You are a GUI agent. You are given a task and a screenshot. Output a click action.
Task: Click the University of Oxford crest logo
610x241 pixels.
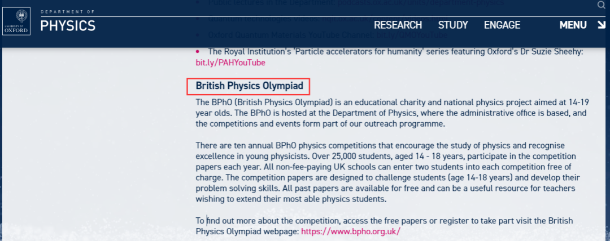(16, 21)
